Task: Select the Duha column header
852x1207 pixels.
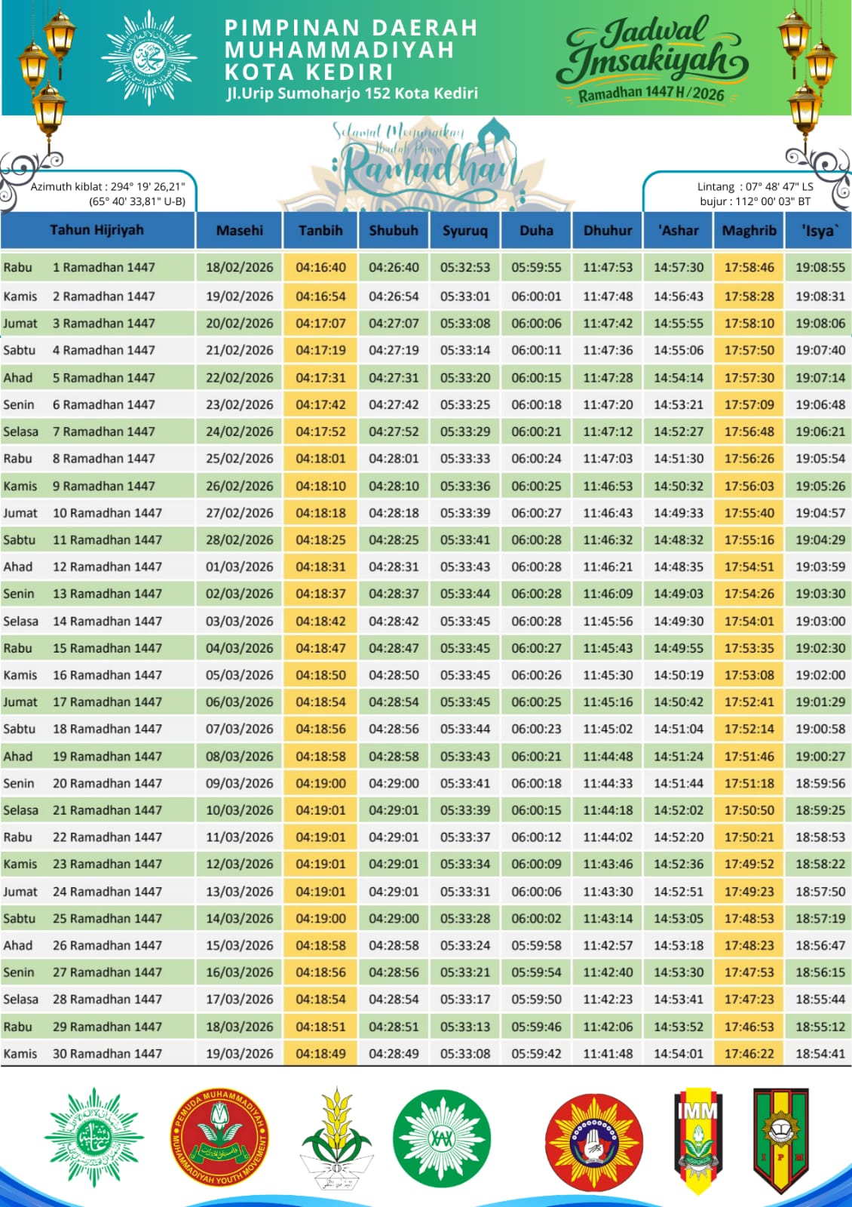Action: pyautogui.click(x=536, y=231)
